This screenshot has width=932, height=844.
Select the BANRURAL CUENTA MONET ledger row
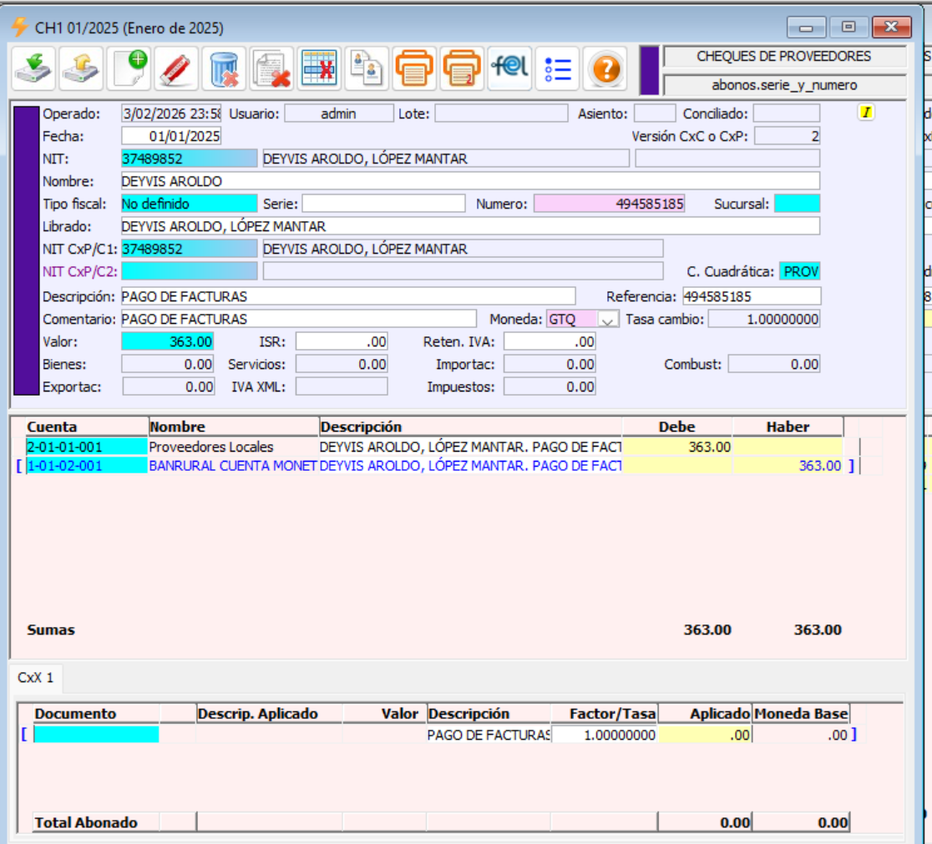point(234,466)
